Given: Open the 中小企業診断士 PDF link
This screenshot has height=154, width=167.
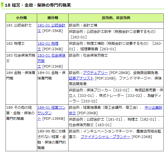Looking at the screenshot, I should pos(153,108).
